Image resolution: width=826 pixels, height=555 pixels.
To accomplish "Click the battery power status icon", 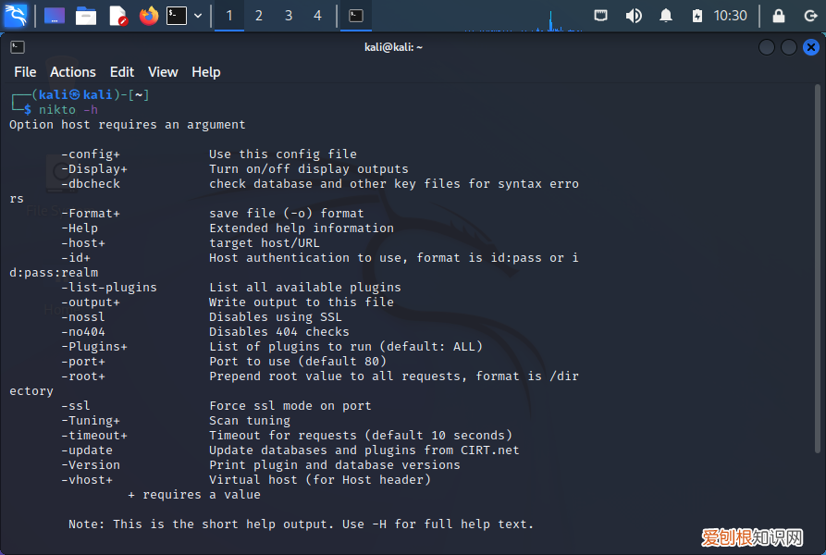I will tap(697, 16).
